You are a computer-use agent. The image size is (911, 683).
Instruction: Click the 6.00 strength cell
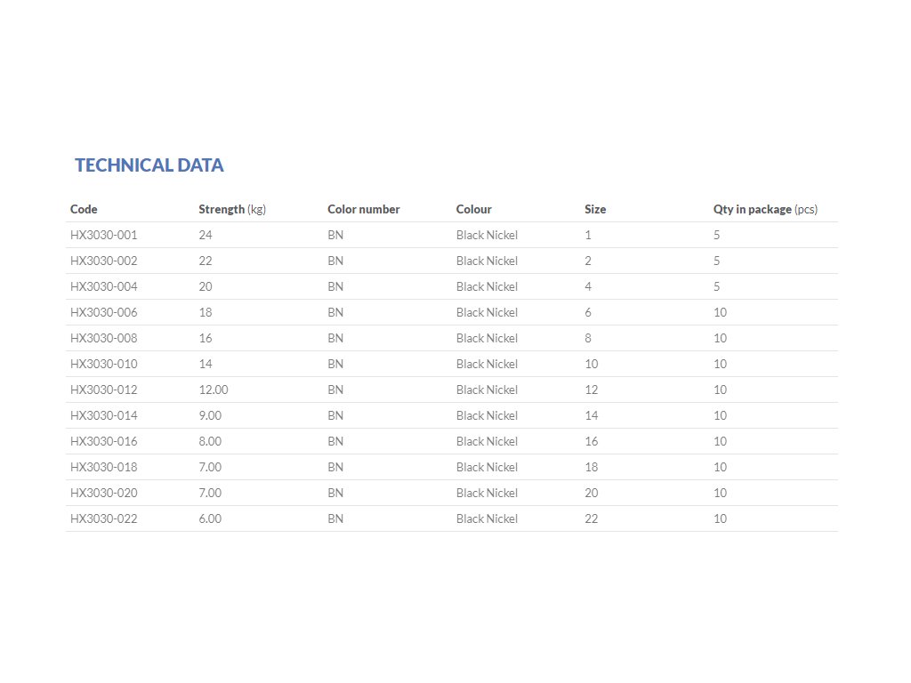coord(210,519)
